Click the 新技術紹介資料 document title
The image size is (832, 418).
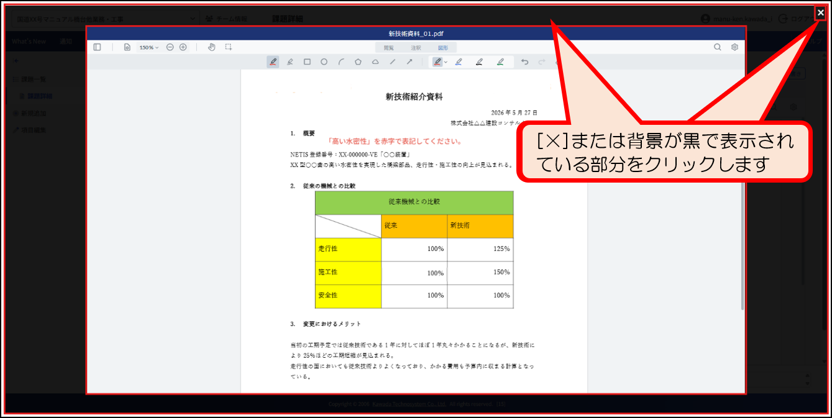pyautogui.click(x=414, y=97)
